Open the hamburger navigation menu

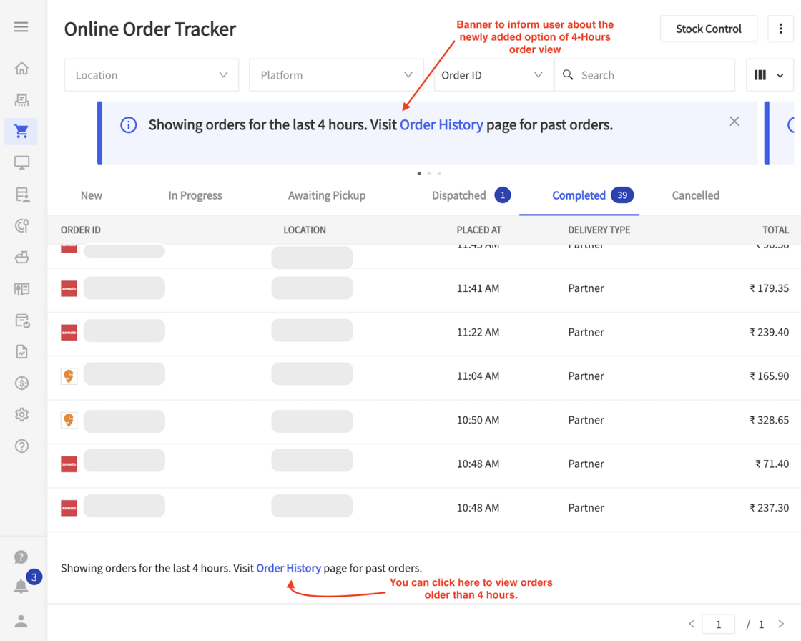pos(21,26)
